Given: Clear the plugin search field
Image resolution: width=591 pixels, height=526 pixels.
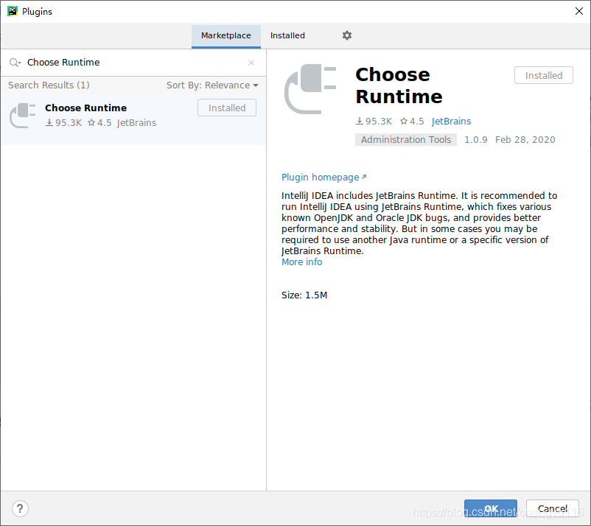Looking at the screenshot, I should pyautogui.click(x=251, y=63).
